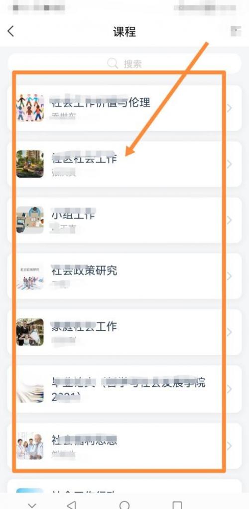Open the family photo course thumbnail
This screenshot has width=249, height=509.
pos(30,332)
